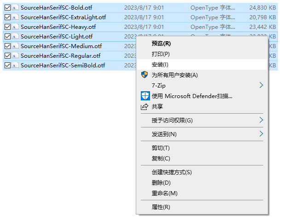Click the Microsoft Defender shield icon

pos(144,96)
